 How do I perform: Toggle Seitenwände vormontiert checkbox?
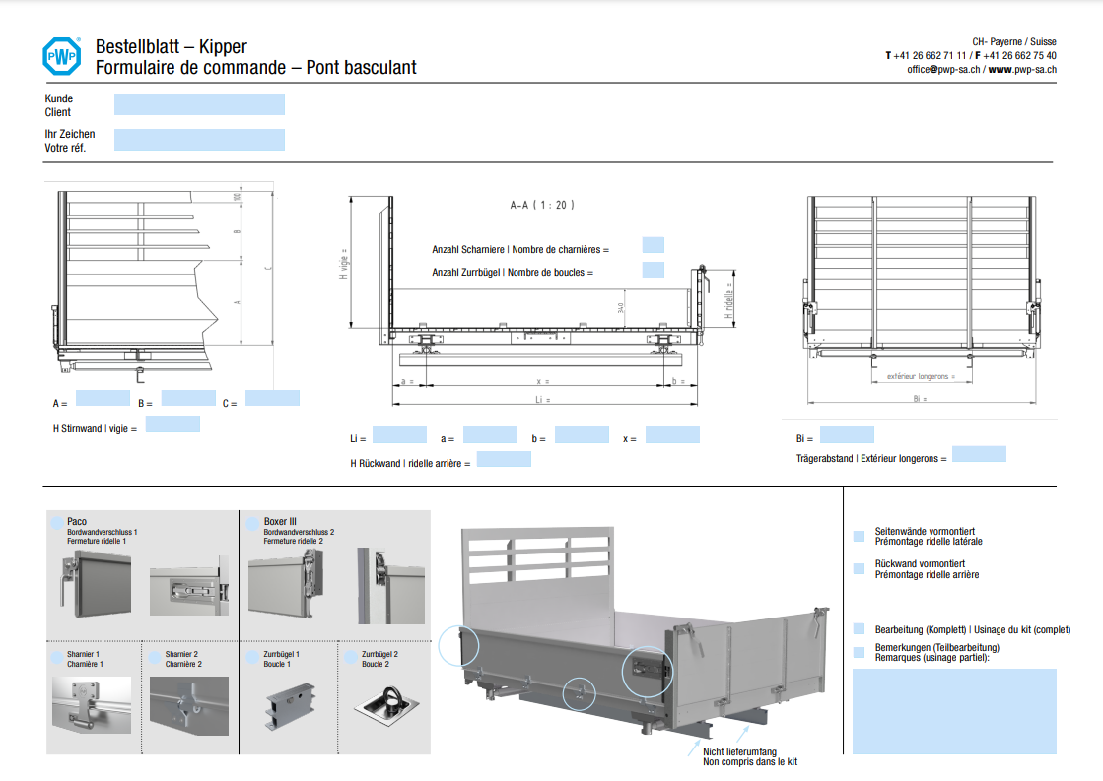click(x=859, y=537)
